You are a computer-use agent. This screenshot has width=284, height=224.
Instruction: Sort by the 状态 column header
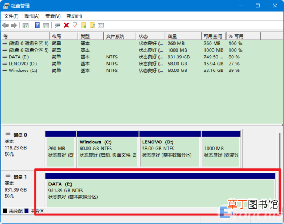151,36
